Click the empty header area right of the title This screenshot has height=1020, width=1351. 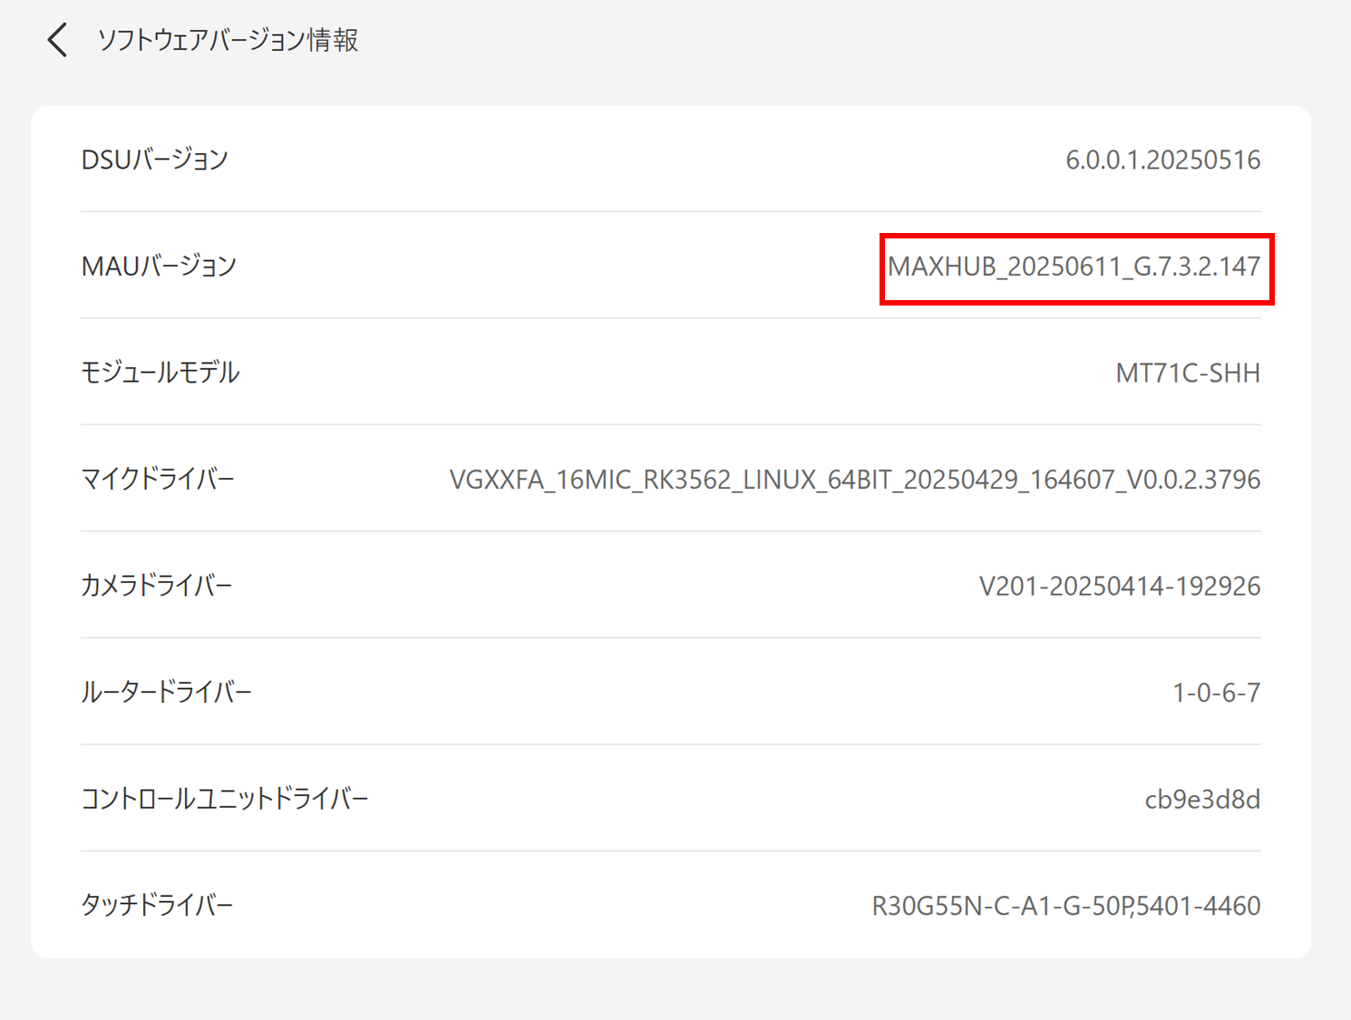point(816,40)
